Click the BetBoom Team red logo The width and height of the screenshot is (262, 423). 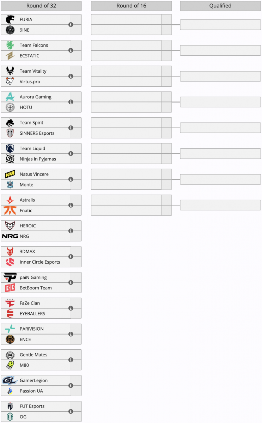tap(10, 288)
